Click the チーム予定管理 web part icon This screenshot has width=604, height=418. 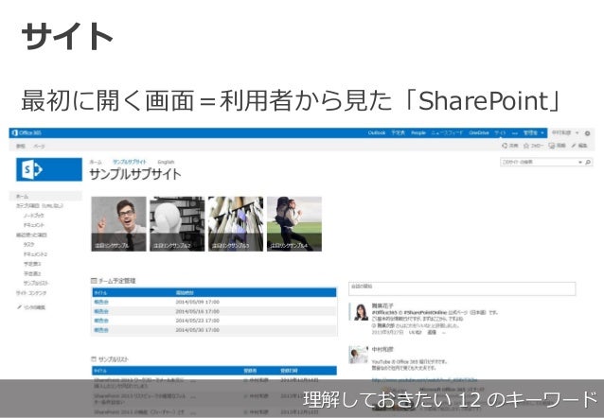coord(94,281)
